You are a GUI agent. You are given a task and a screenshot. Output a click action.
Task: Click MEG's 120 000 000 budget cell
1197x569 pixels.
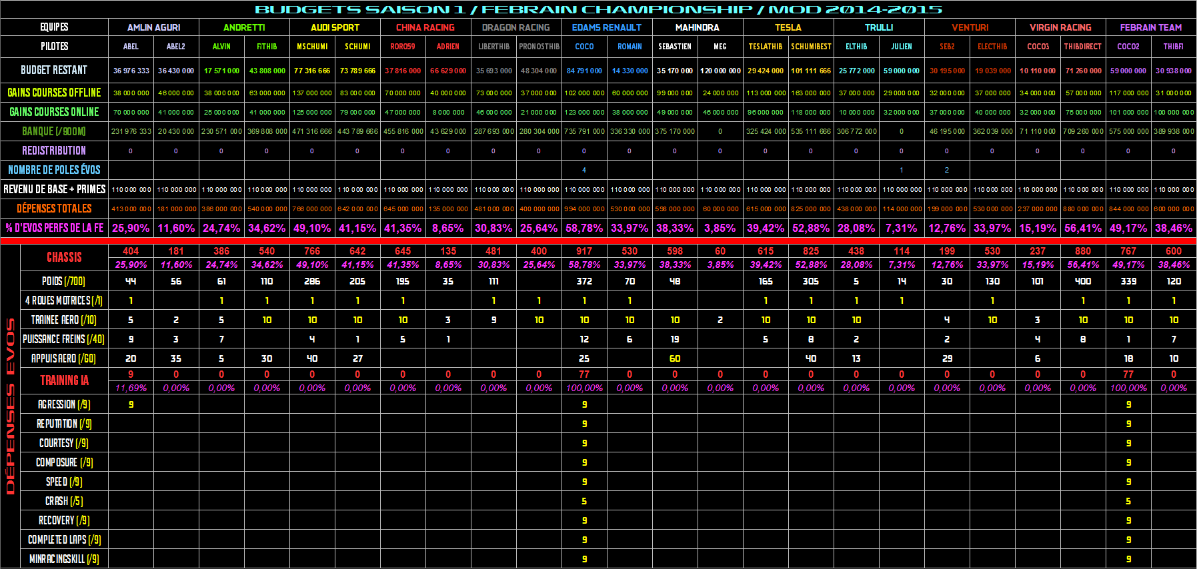[720, 71]
